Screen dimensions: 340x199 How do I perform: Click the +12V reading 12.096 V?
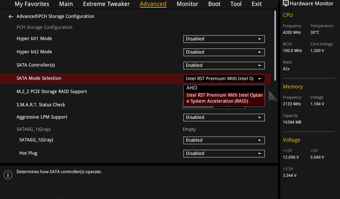291,157
